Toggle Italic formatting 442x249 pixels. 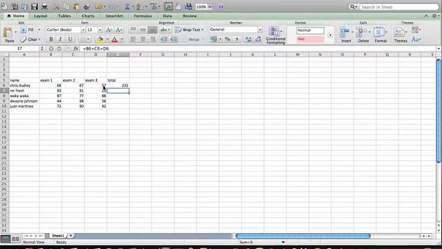point(60,39)
